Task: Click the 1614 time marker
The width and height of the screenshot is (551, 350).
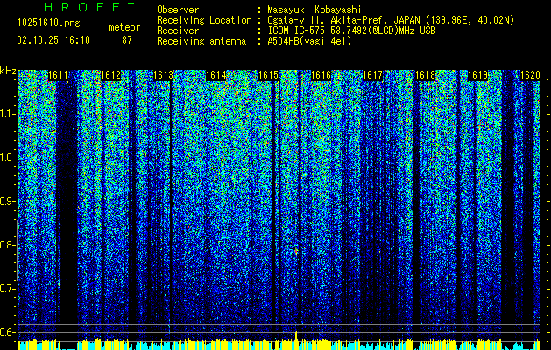Action: point(215,75)
